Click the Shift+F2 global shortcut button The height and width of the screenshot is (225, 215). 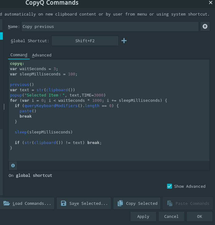pyautogui.click(x=85, y=41)
